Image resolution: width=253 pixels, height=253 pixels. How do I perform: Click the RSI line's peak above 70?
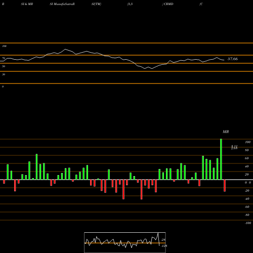coord(65,49)
